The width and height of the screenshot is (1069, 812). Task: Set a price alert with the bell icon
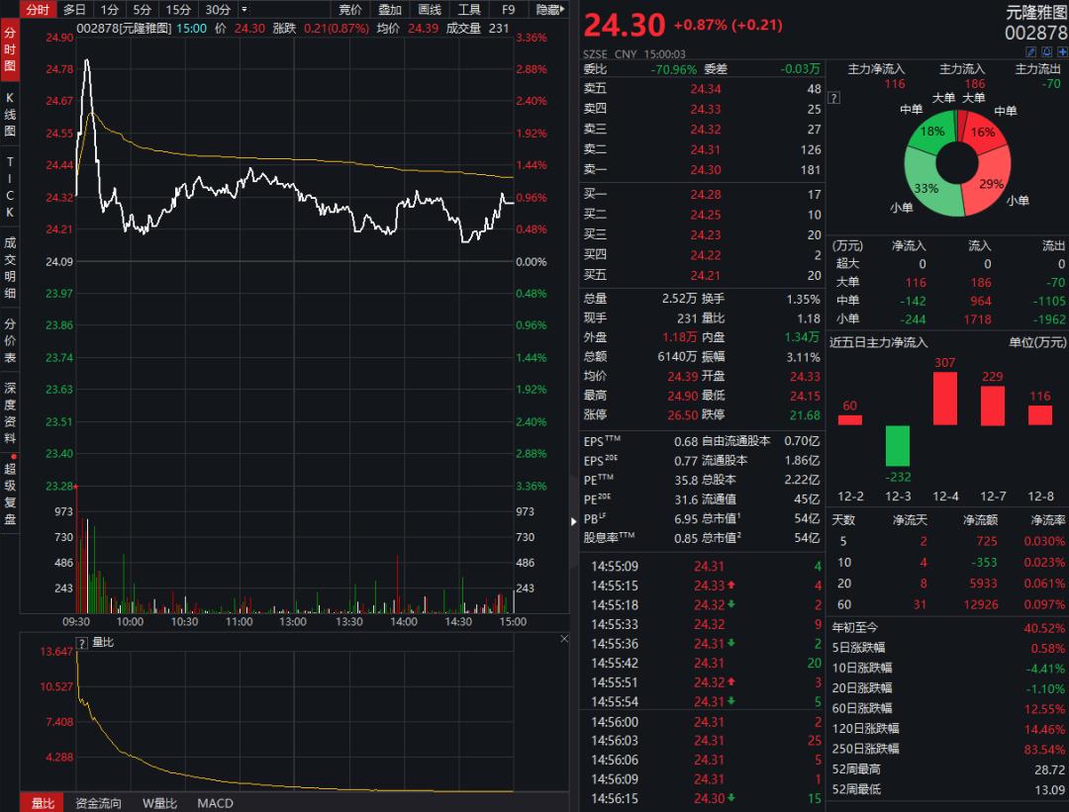tap(1046, 51)
